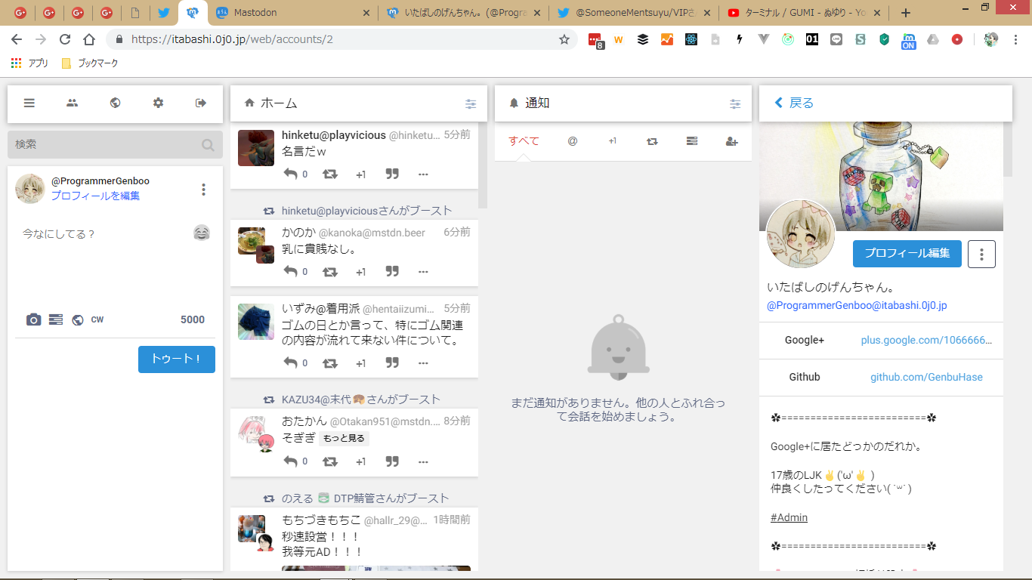Viewport: 1032px width, 580px height.
Task: Reply to hinketu's 名言だw post
Action: (290, 174)
